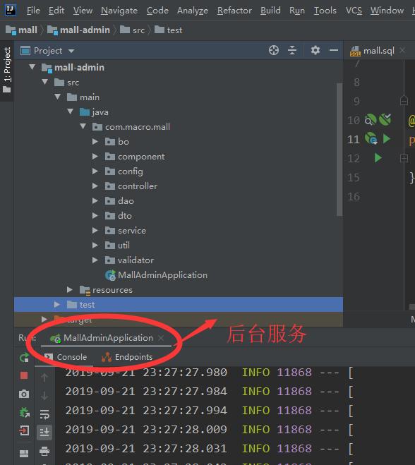The height and width of the screenshot is (465, 415).
Task: Expand the config package
Action: pyautogui.click(x=95, y=171)
